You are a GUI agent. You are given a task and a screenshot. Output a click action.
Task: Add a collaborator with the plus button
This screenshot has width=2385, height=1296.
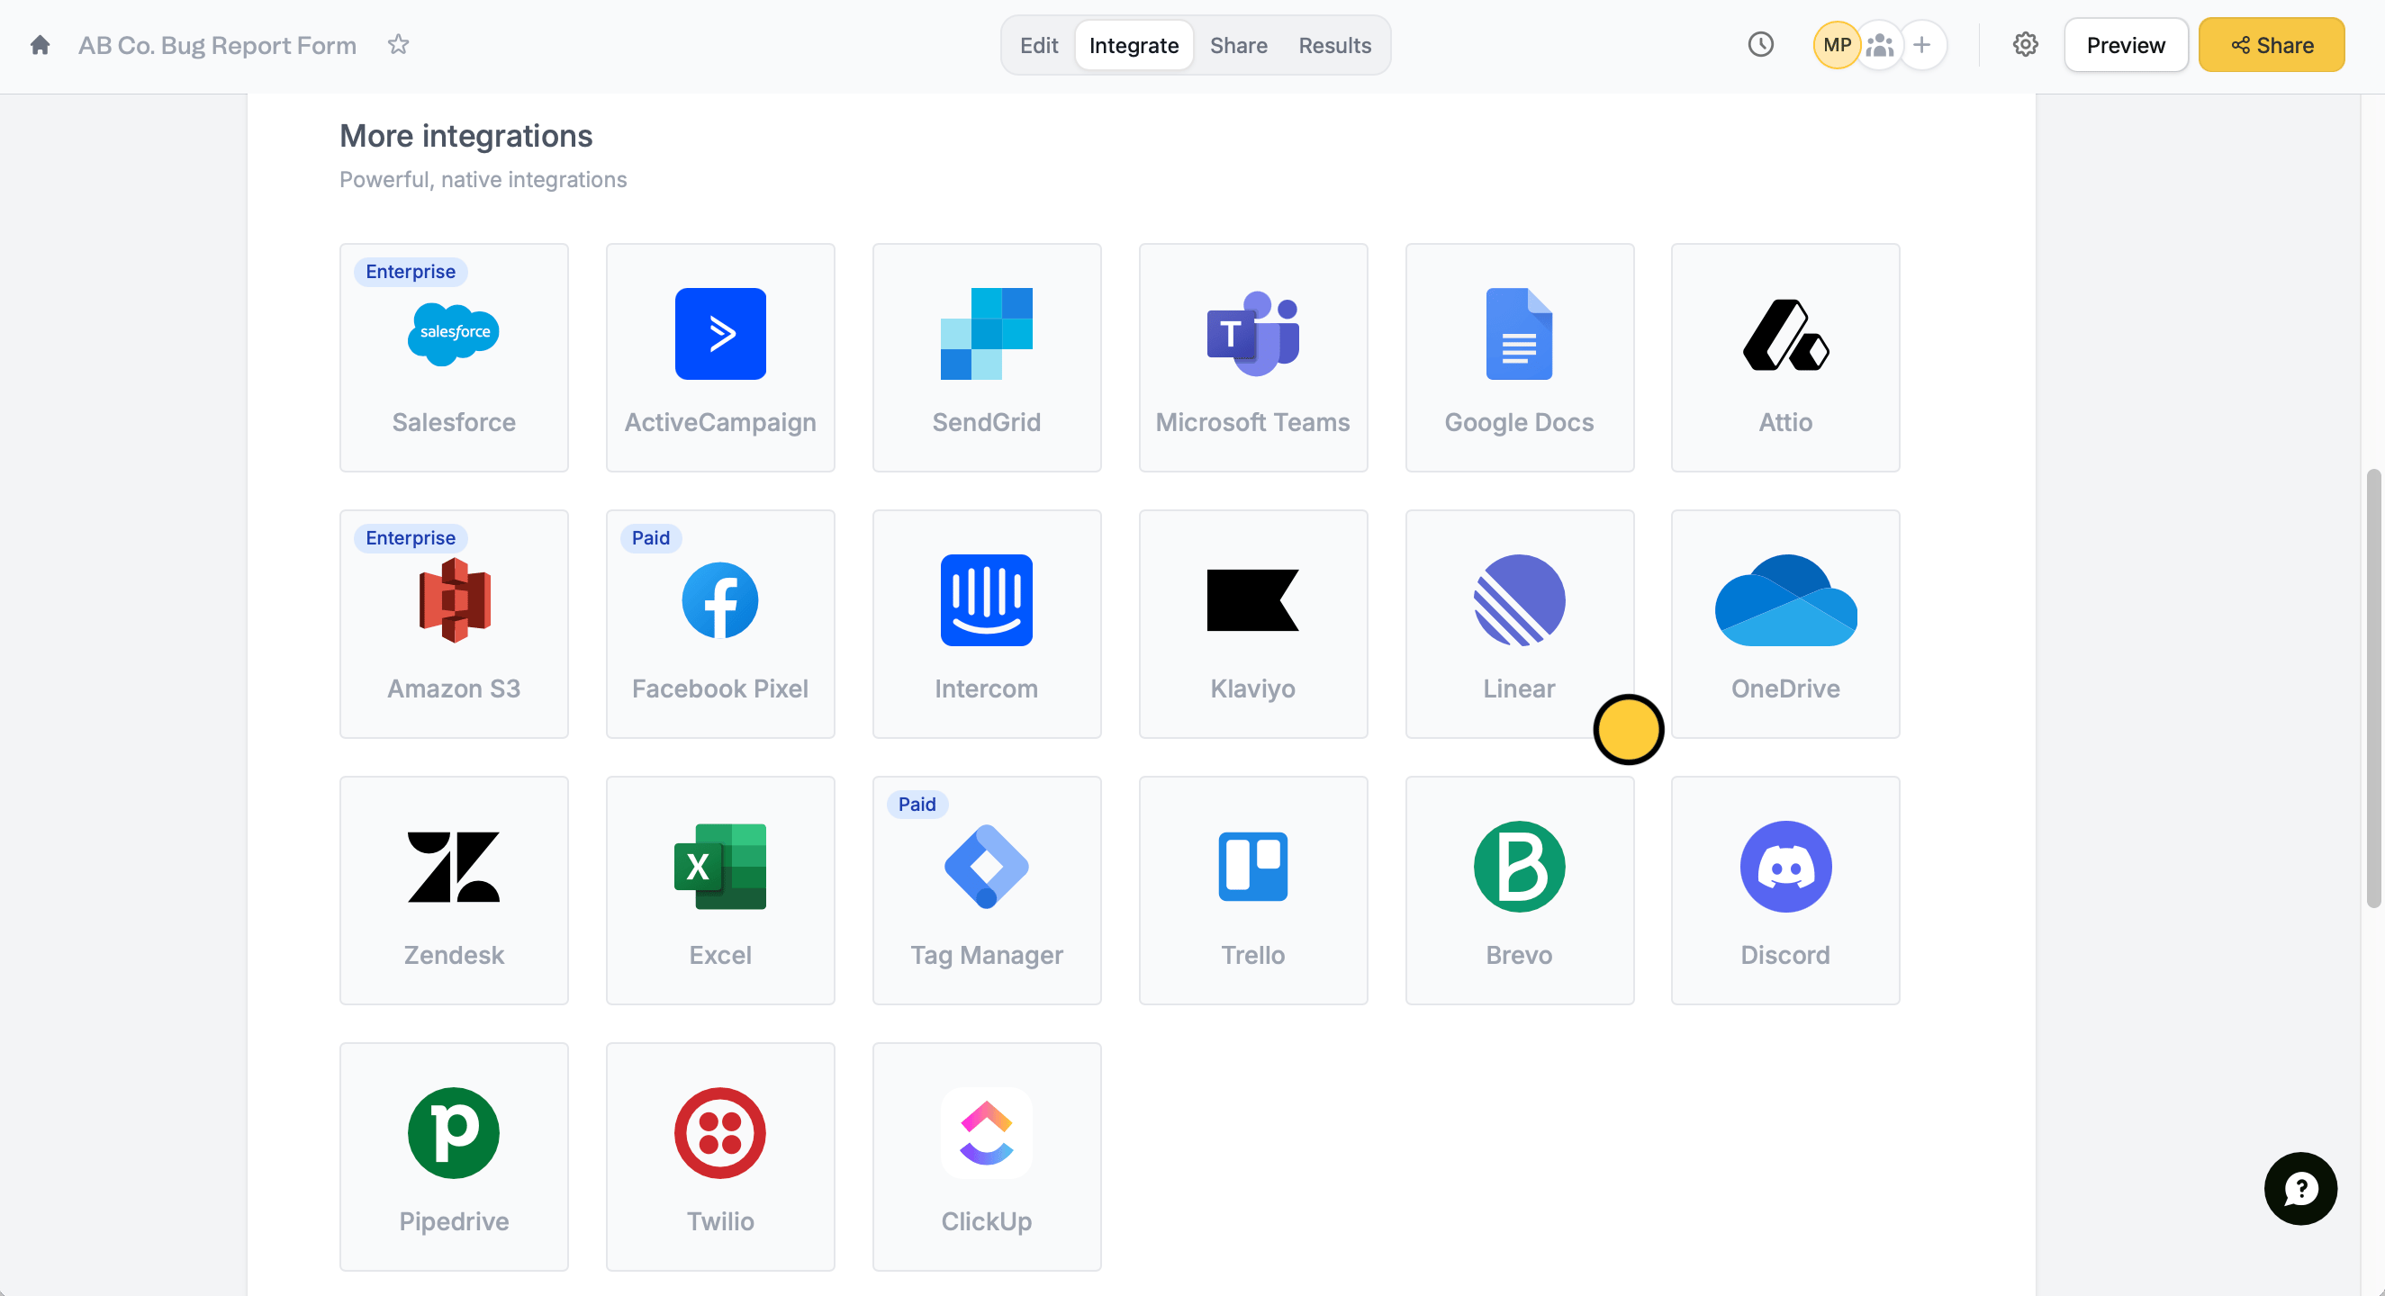point(1922,44)
